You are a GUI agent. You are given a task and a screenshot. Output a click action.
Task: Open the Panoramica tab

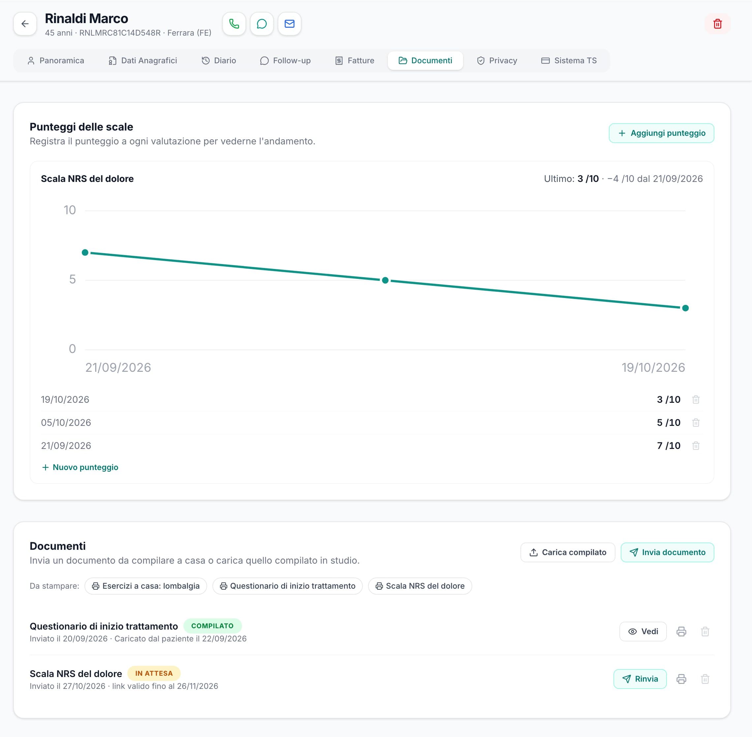[56, 60]
